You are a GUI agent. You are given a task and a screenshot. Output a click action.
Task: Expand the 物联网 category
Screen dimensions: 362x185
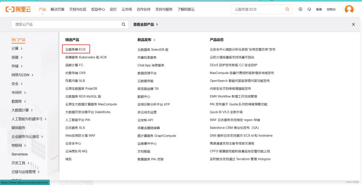click(19, 145)
